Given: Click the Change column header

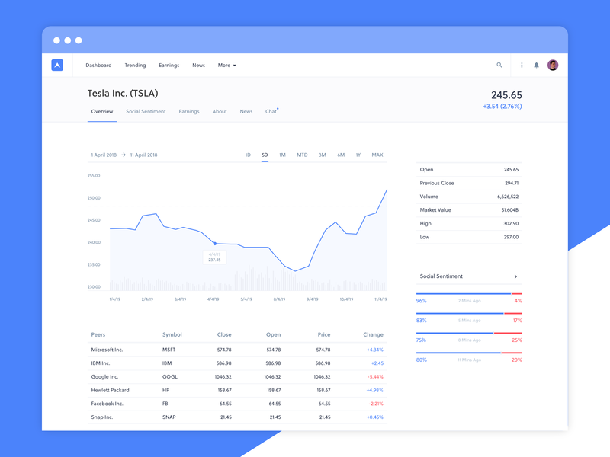Looking at the screenshot, I should click(373, 334).
